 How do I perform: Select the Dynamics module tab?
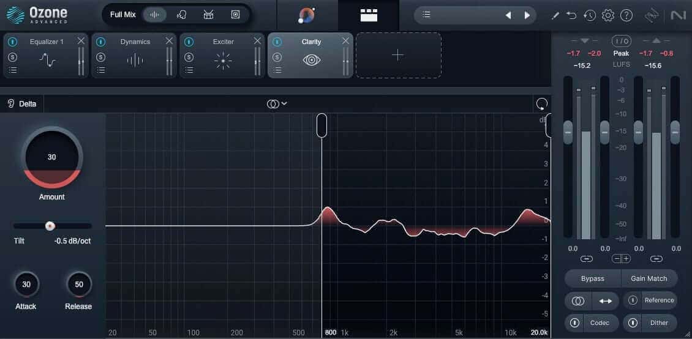click(x=135, y=55)
